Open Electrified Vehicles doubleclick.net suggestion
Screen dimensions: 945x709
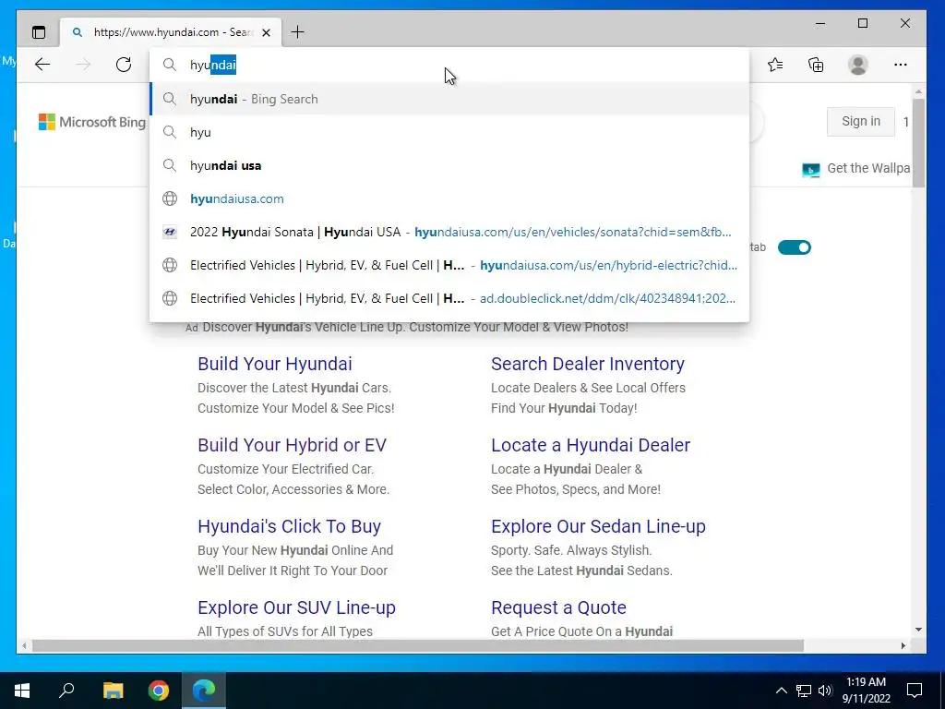tap(449, 298)
